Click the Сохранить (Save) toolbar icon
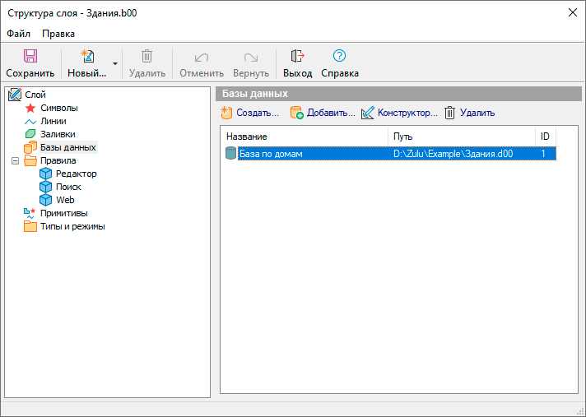This screenshot has width=586, height=417. coord(30,56)
